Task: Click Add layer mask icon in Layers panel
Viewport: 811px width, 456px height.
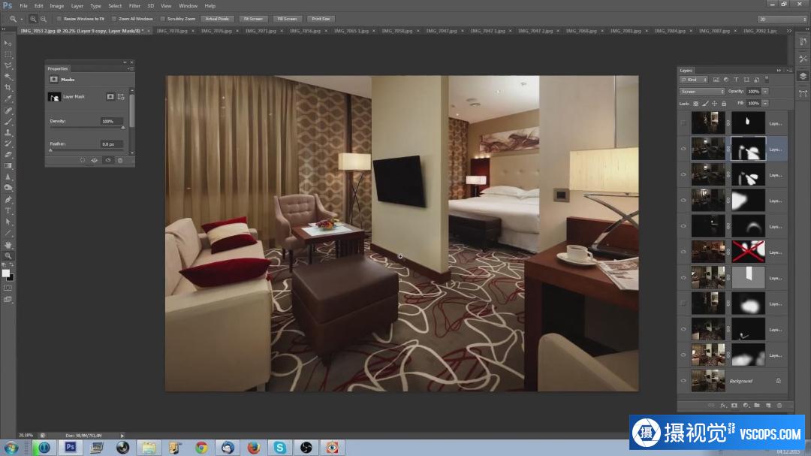Action: 734,405
